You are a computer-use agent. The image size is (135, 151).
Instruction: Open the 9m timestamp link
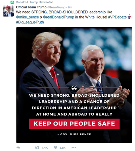(x=70, y=7)
